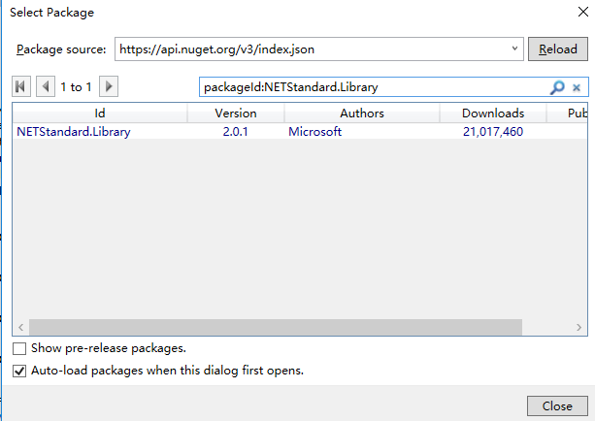Screen dimensions: 595x421
Task: Click the Close button at the bottom
Action: coord(557,405)
